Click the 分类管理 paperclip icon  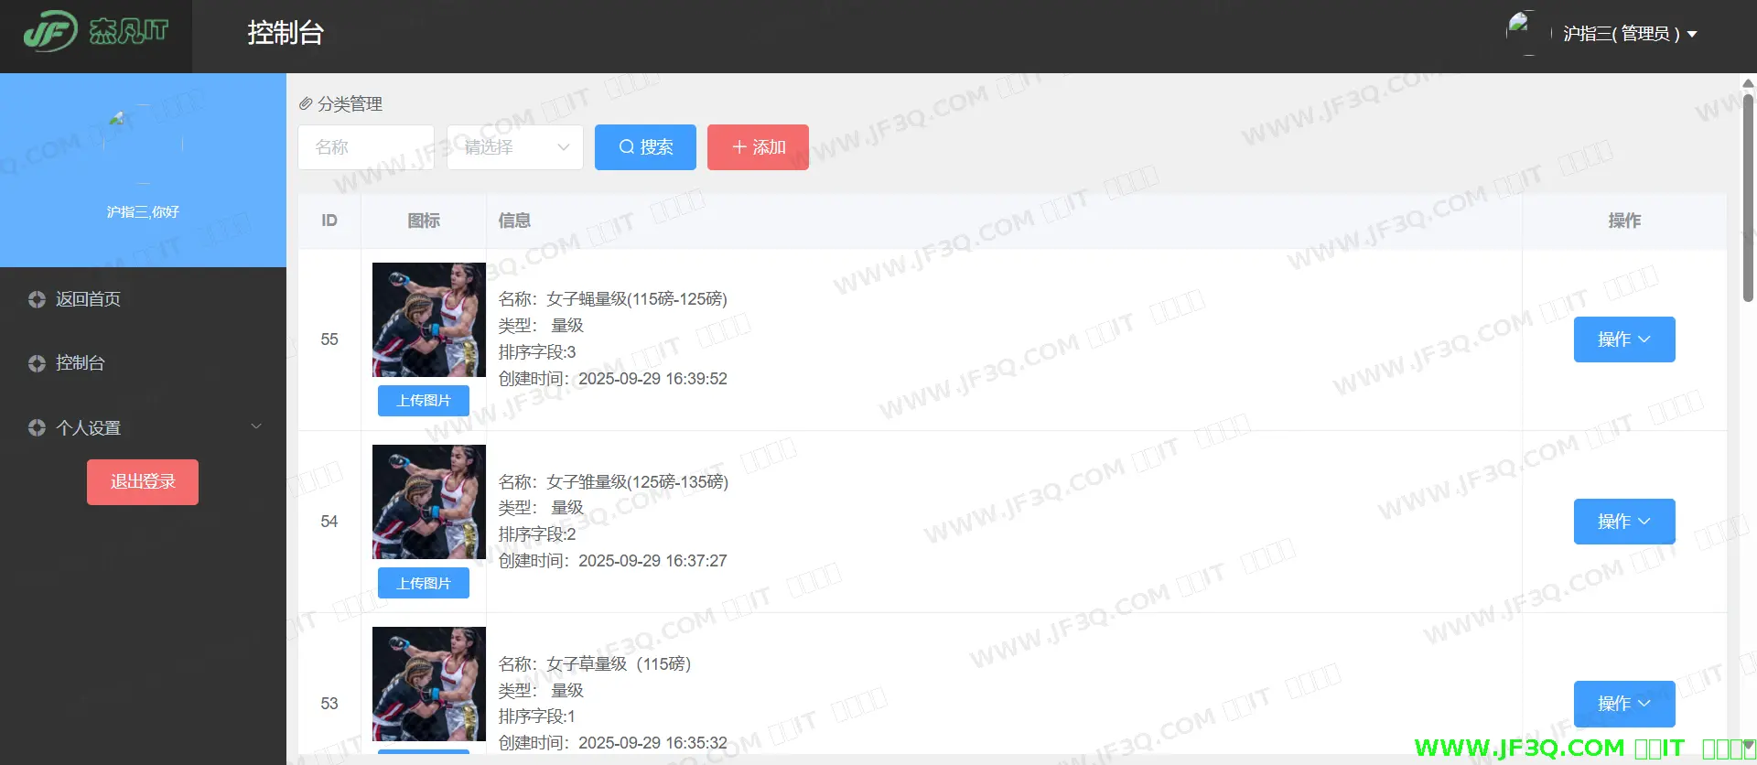[x=306, y=104]
